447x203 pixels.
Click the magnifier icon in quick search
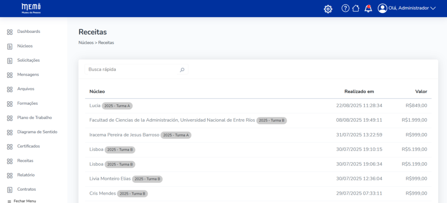182,70
